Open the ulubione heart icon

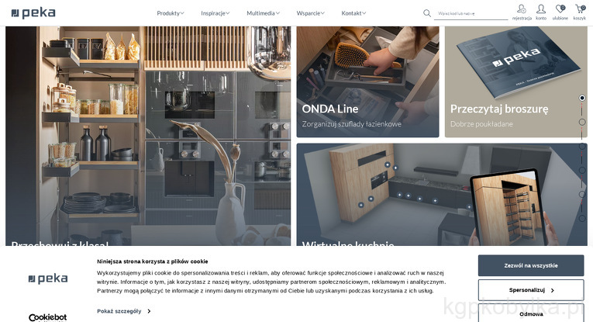(x=560, y=9)
